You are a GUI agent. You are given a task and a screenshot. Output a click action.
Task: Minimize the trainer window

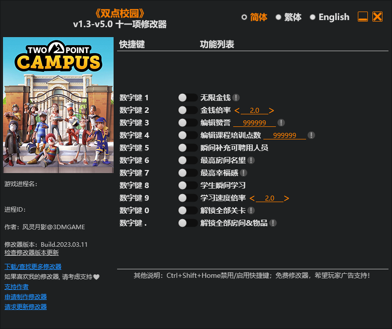[363, 17]
